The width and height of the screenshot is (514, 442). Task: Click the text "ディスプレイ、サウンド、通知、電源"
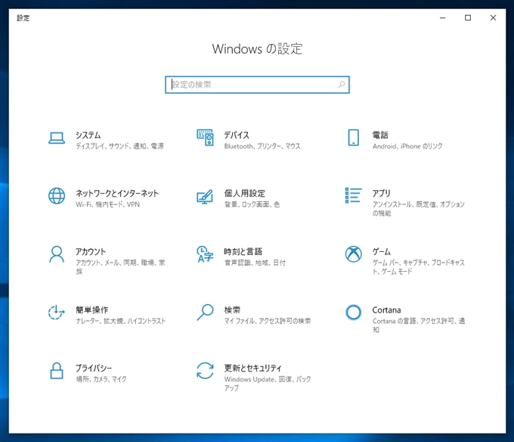click(119, 146)
